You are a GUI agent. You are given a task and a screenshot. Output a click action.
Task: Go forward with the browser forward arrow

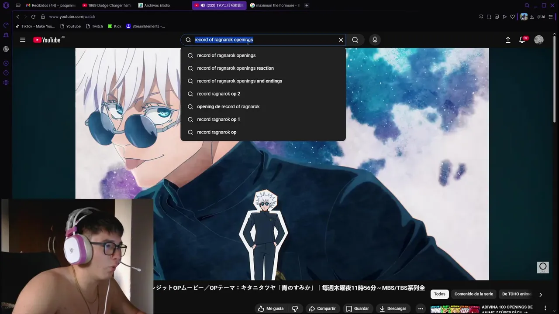point(25,17)
